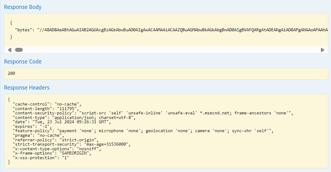The width and height of the screenshot is (331, 172).
Task: Click the "SAMEORIGIN" x-frame-options value
Action: point(74,153)
